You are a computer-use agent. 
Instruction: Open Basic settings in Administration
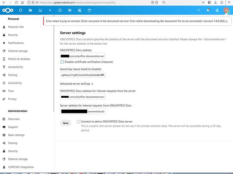coord(16,135)
